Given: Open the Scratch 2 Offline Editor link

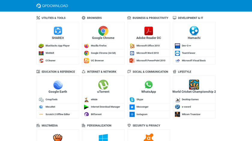Looking at the screenshot, I should click(58, 114).
